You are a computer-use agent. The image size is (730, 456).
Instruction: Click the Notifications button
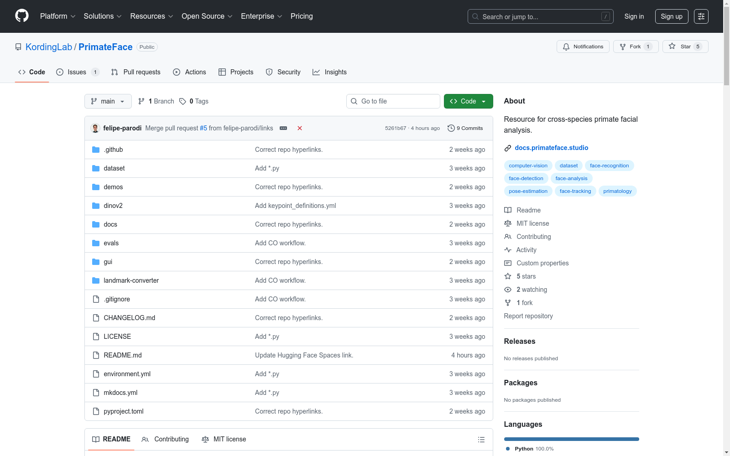tap(583, 47)
